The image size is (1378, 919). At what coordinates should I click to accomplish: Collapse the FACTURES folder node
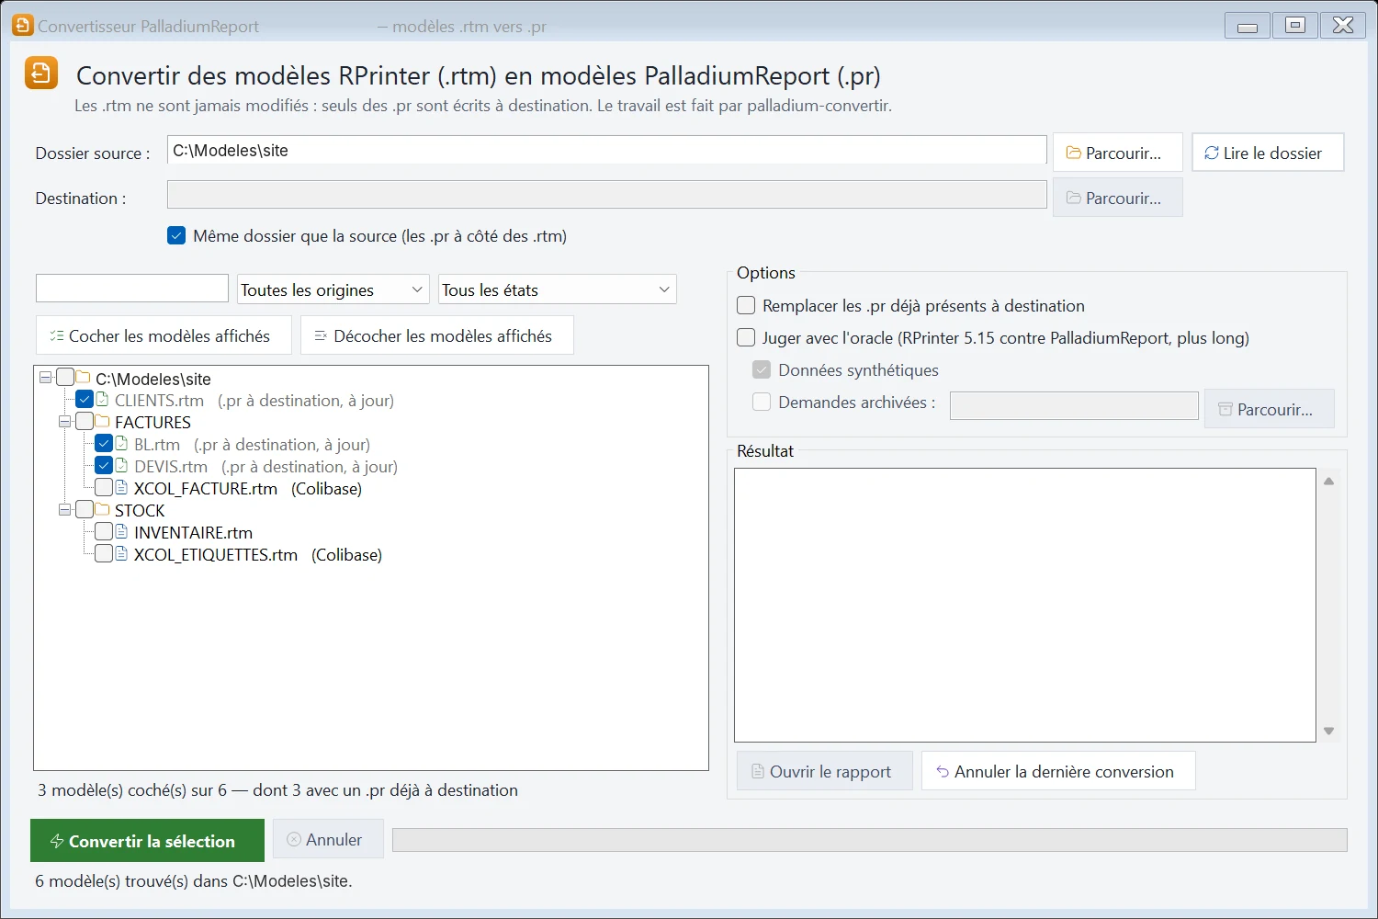[x=65, y=422]
